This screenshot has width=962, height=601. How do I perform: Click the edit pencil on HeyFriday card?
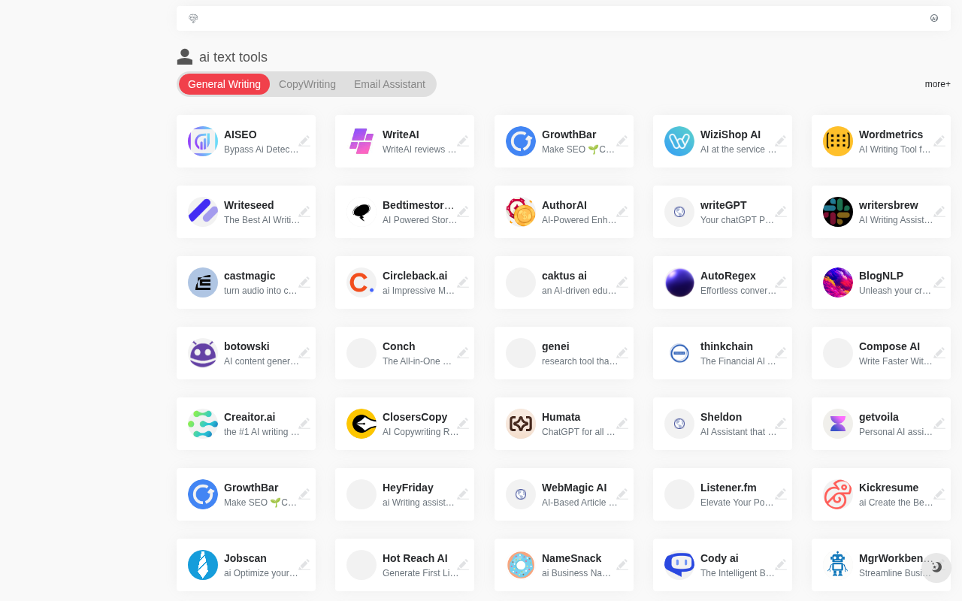(463, 494)
